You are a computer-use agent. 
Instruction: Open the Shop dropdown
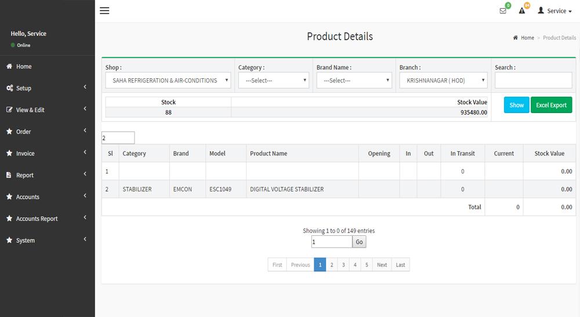coord(168,80)
